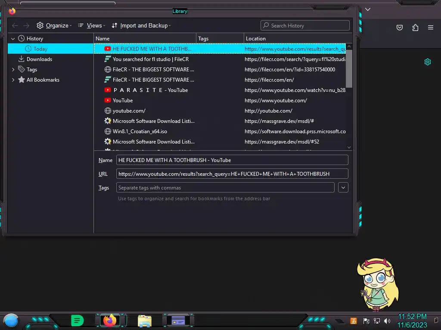The height and width of the screenshot is (330, 441).
Task: Click gear icon beside massgrave.dev/msdl/#52 row
Action: pyautogui.click(x=107, y=142)
